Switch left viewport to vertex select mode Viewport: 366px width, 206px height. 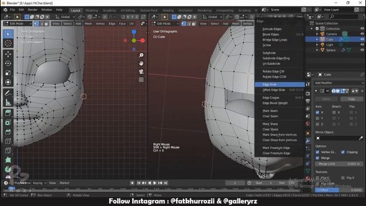(x=37, y=23)
